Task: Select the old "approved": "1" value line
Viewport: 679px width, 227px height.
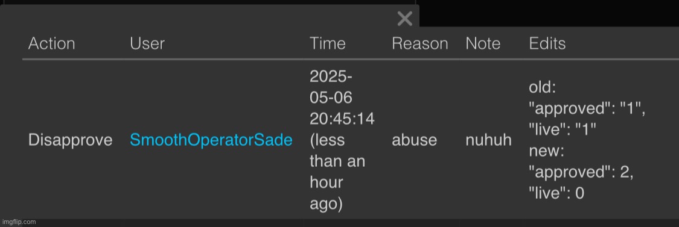Action: pyautogui.click(x=587, y=109)
